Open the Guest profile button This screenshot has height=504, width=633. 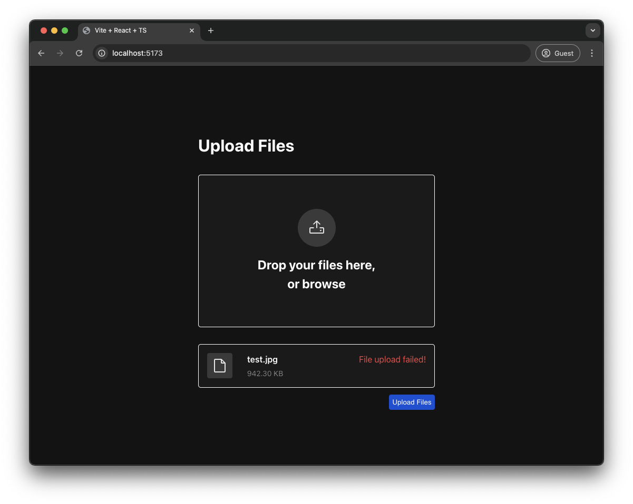coord(558,53)
